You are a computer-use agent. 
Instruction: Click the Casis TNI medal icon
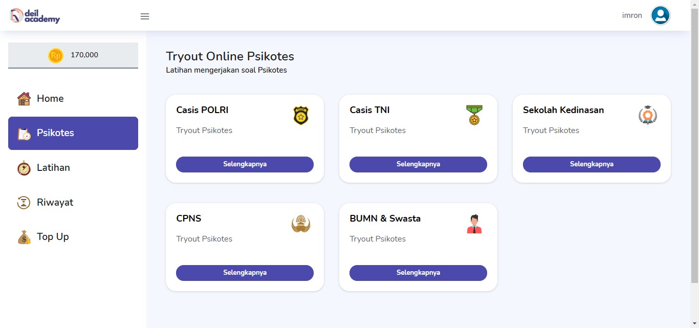pos(474,115)
